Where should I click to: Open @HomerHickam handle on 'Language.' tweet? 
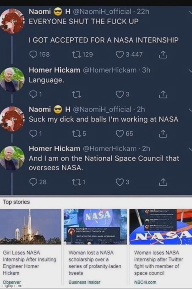(x=110, y=70)
